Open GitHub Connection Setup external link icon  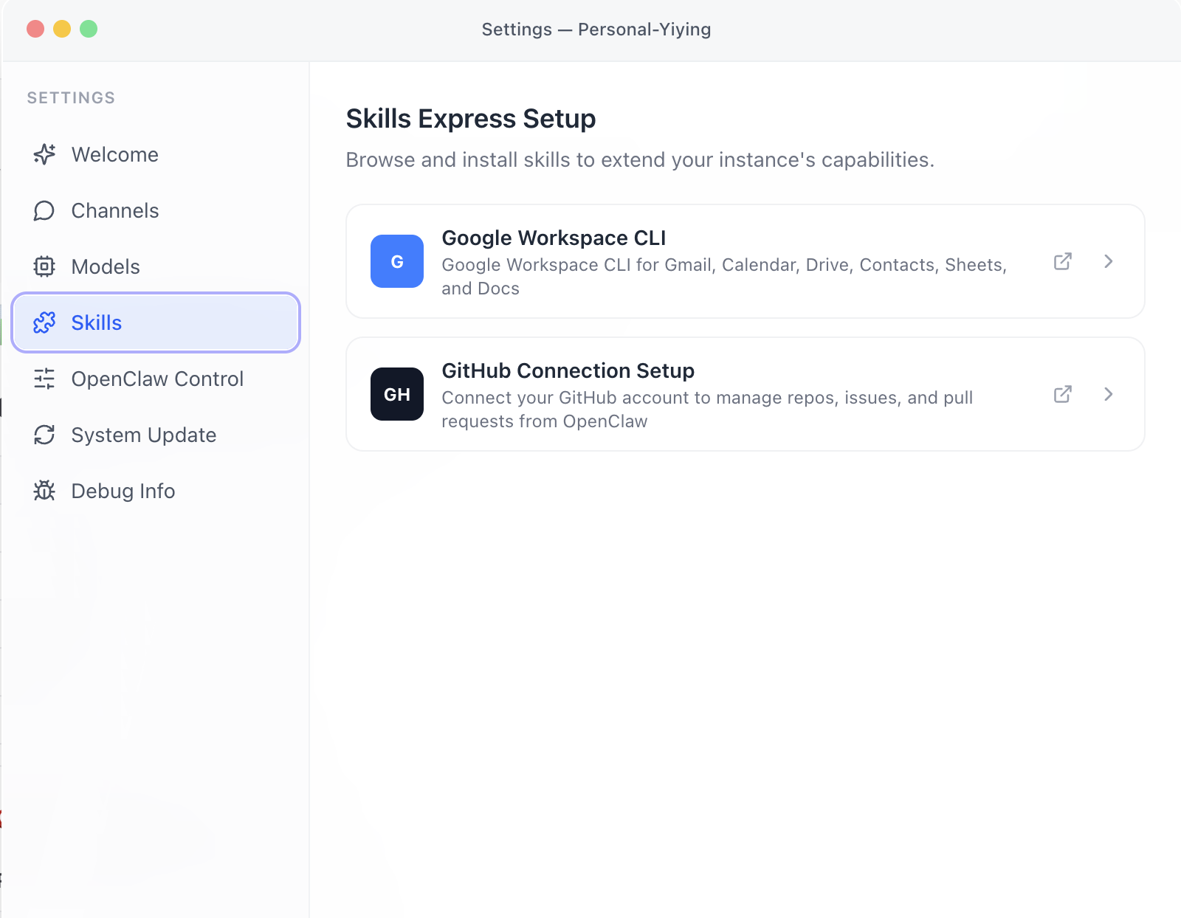coord(1062,394)
